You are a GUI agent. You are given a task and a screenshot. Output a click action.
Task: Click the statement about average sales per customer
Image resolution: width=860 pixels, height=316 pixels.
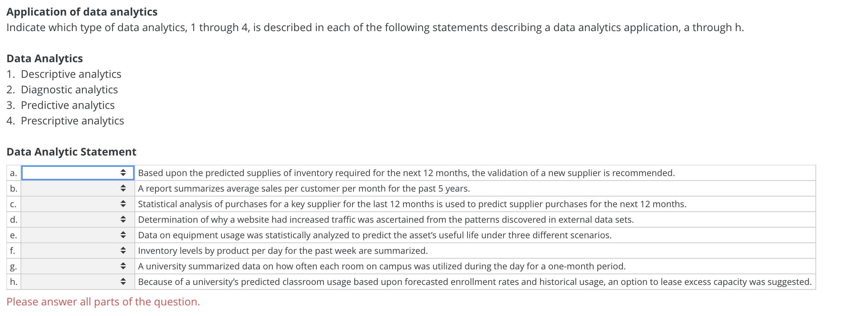tap(304, 188)
